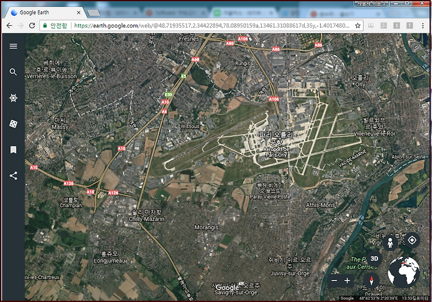Click the Aéroport de Paris-Orly label

click(x=276, y=152)
